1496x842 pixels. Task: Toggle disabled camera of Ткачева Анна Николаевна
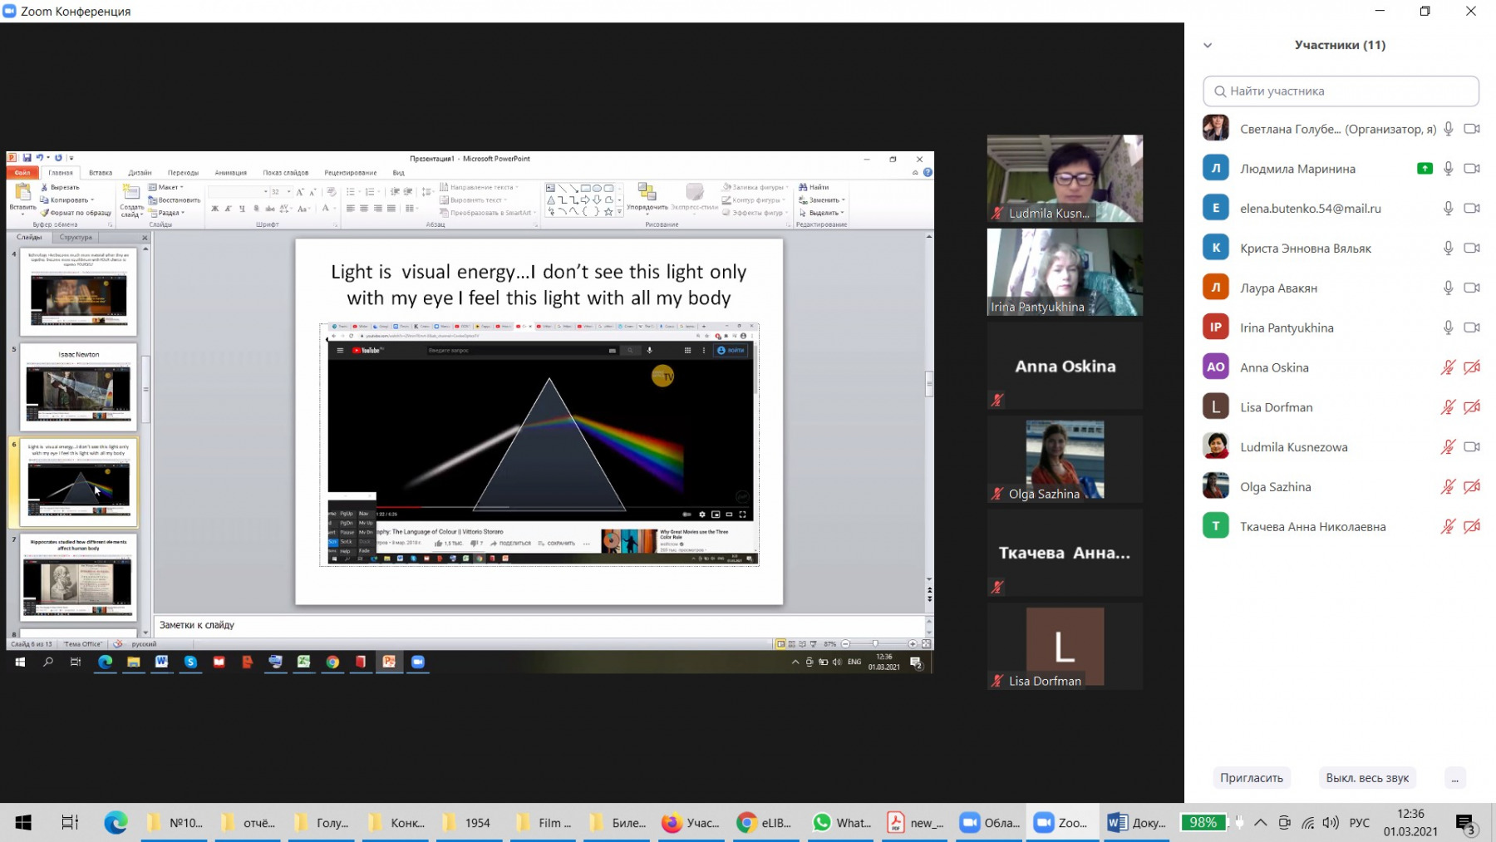click(1472, 526)
